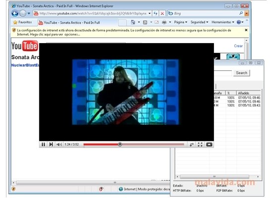This screenshot has height=198, width=273.
Task: Expand the feeds dropdown arrow
Action: pos(151,22)
